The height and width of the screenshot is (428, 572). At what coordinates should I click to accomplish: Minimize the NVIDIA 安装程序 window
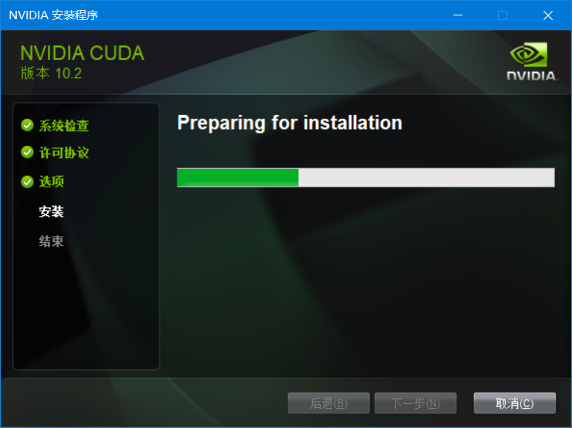point(458,15)
